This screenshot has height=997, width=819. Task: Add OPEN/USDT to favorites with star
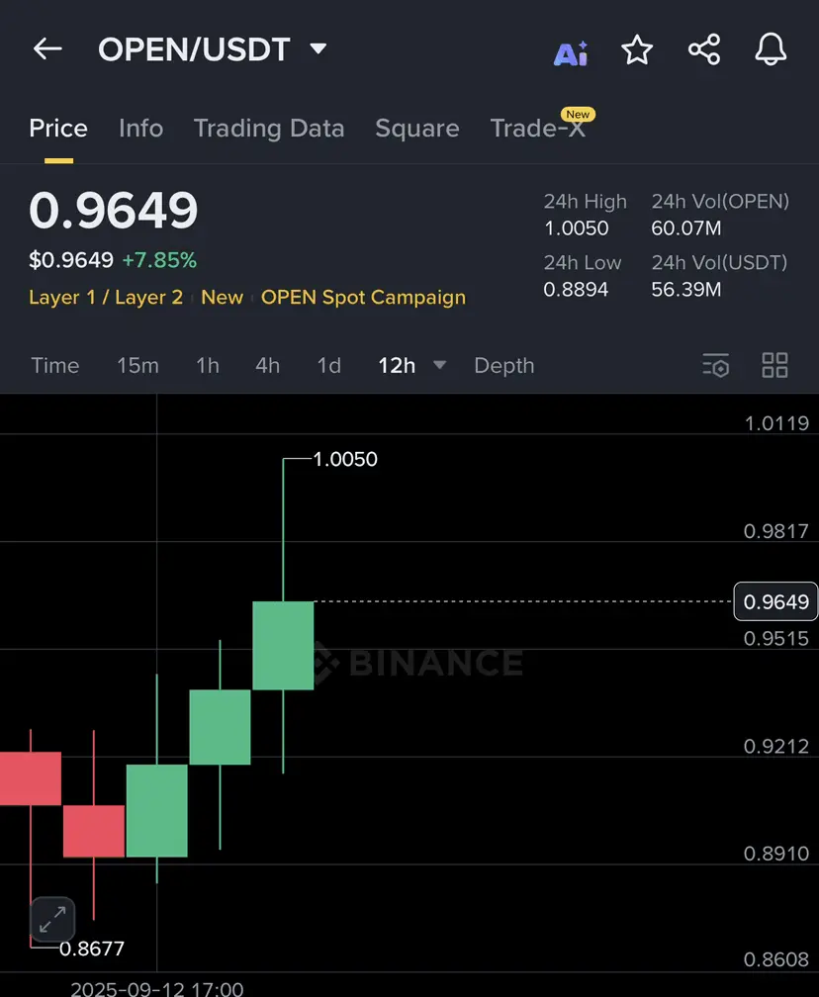click(x=637, y=49)
